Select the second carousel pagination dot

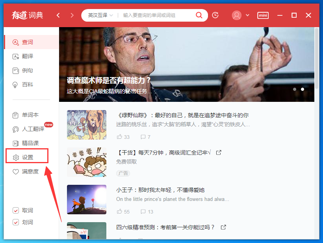[303, 89]
